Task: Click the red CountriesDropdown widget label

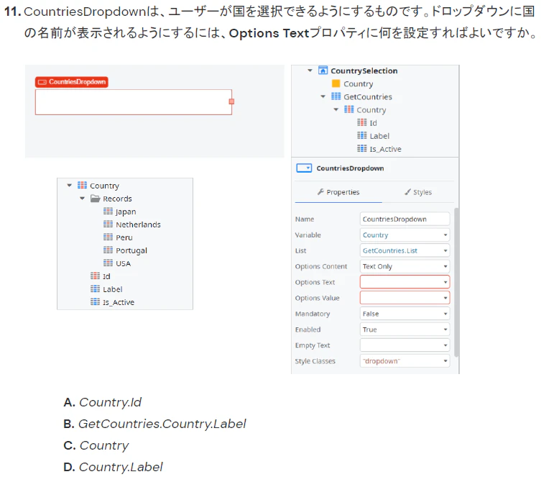Action: click(x=72, y=82)
